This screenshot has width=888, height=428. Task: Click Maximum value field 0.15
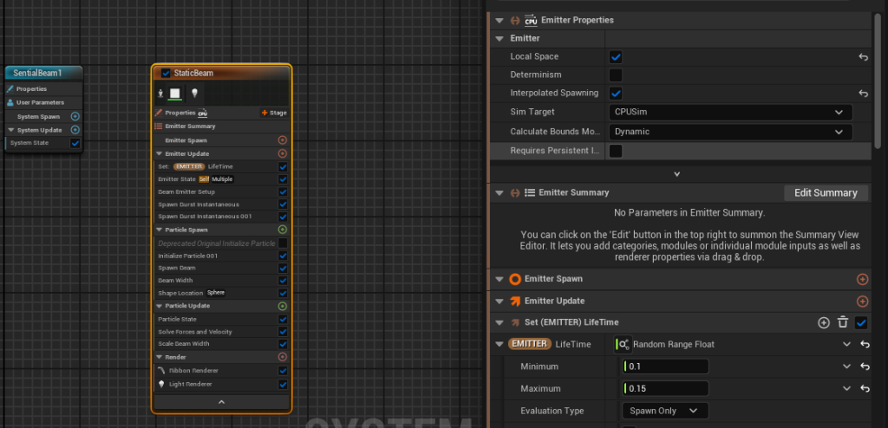(665, 388)
